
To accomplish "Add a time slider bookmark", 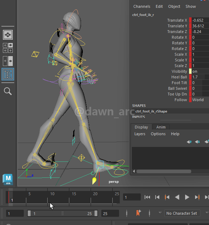I will 139,213.
